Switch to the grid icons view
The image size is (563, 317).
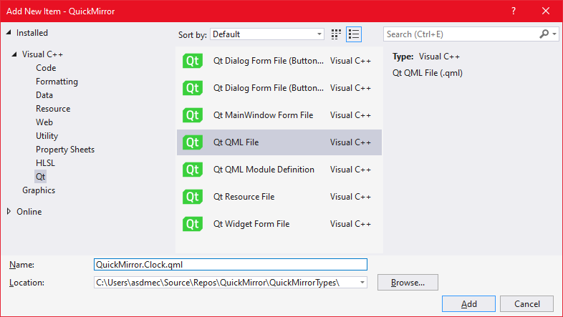[337, 34]
